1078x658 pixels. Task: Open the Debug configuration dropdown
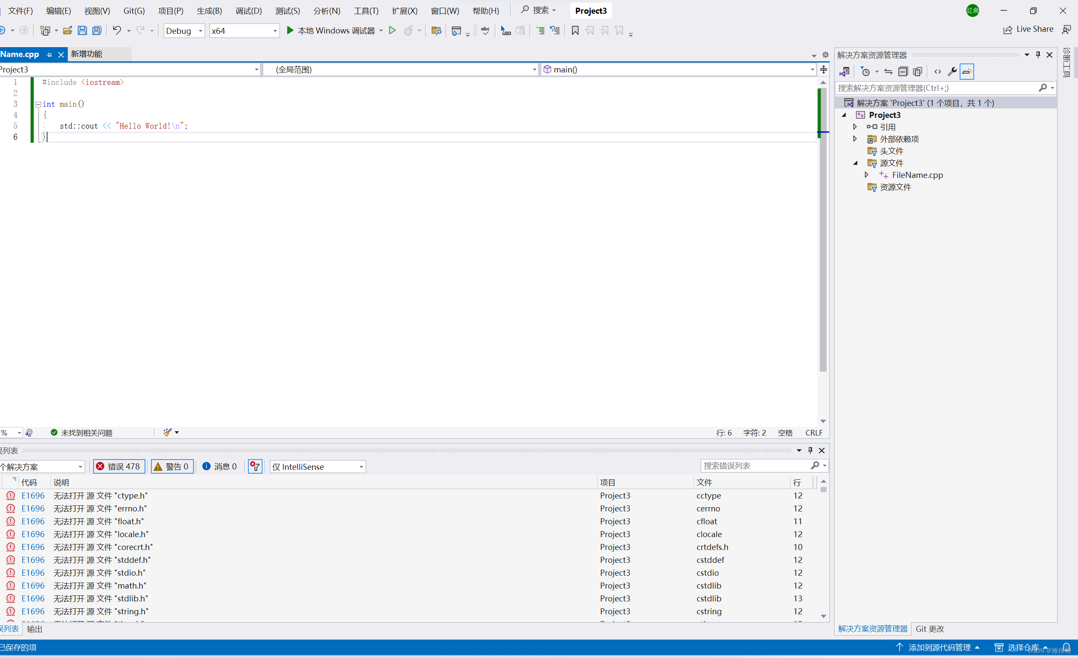[x=184, y=30]
